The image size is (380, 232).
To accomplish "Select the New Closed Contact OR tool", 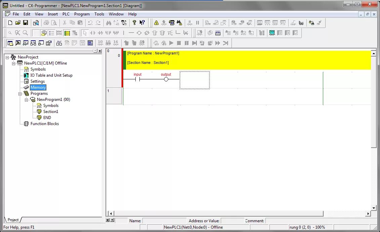I will click(116, 33).
